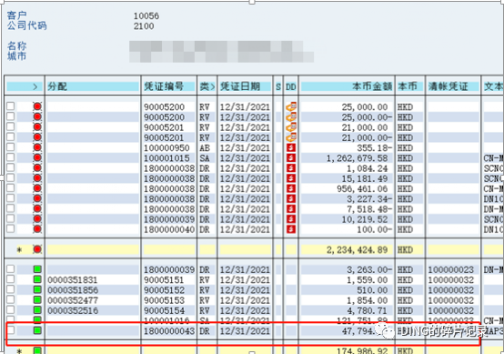Click green cleared icon in row 90005152
This screenshot has height=354, width=504.
click(37, 289)
